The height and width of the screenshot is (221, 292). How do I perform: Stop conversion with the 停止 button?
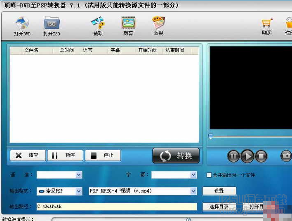coord(103,155)
